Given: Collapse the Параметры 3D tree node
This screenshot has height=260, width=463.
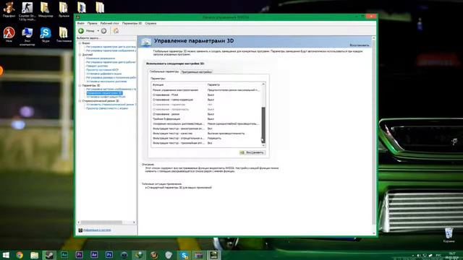Looking at the screenshot, I should coord(80,85).
